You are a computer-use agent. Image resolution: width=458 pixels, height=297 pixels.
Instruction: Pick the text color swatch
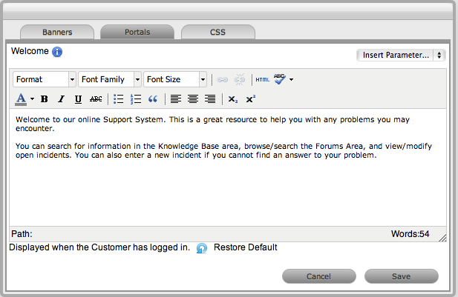pyautogui.click(x=21, y=99)
